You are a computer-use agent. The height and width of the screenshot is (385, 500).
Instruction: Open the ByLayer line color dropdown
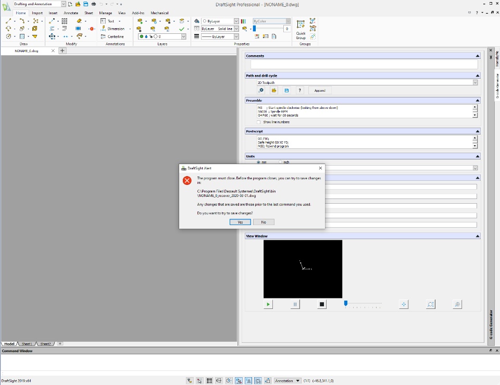(x=236, y=21)
